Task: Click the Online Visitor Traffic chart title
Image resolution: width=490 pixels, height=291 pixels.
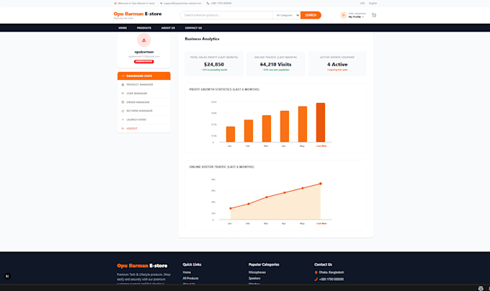Action: click(221, 166)
